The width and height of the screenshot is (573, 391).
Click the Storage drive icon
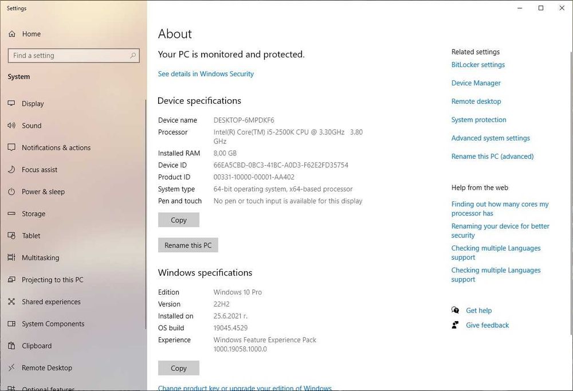[x=11, y=214]
